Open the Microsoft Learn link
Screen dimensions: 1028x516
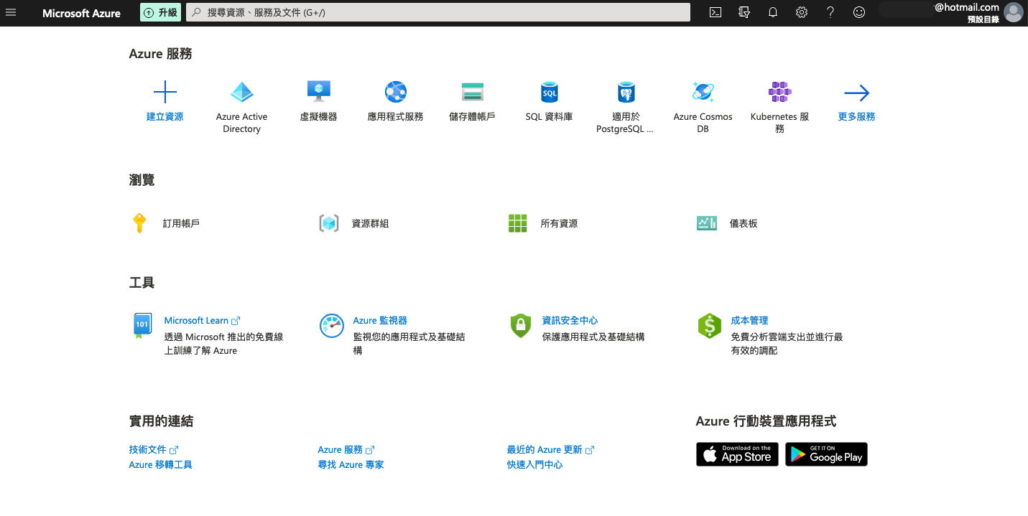(202, 321)
